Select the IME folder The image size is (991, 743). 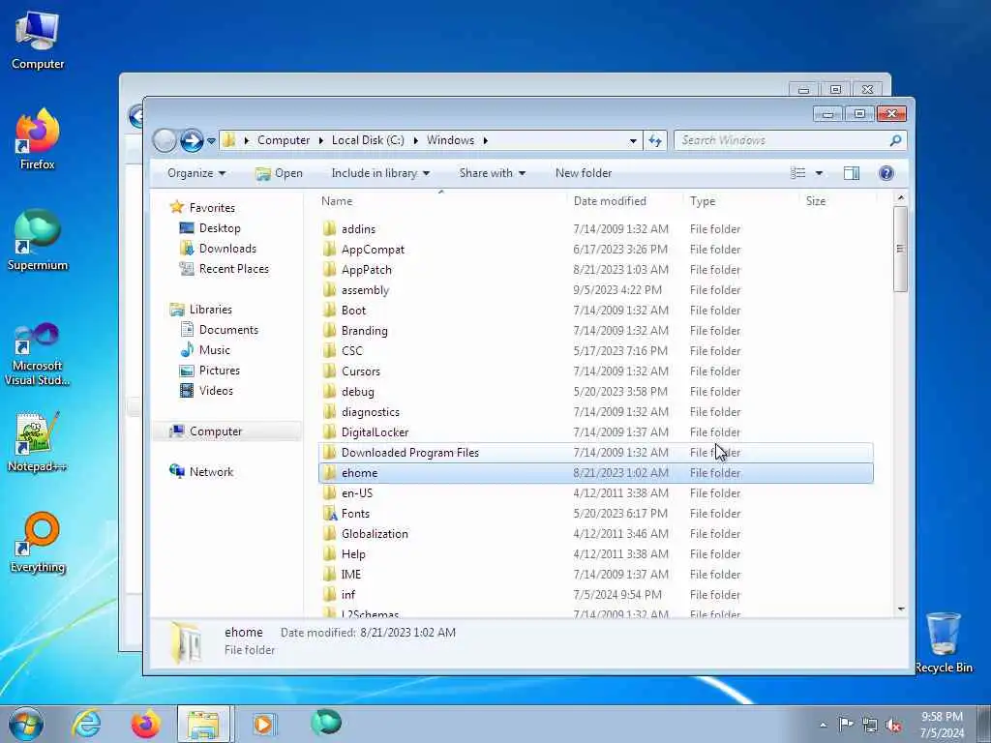pos(351,575)
